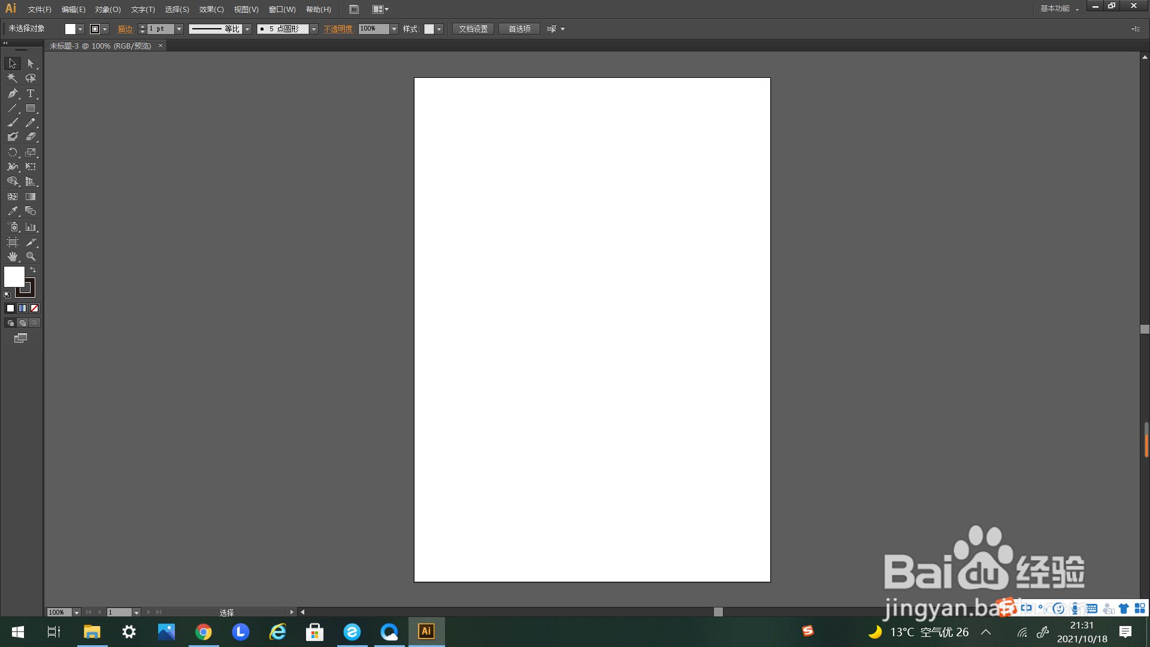Select the Eyedropper tool

point(13,211)
